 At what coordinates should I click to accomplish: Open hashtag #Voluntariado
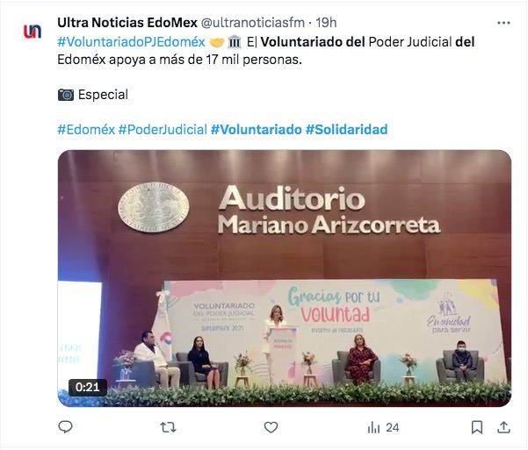tap(257, 130)
